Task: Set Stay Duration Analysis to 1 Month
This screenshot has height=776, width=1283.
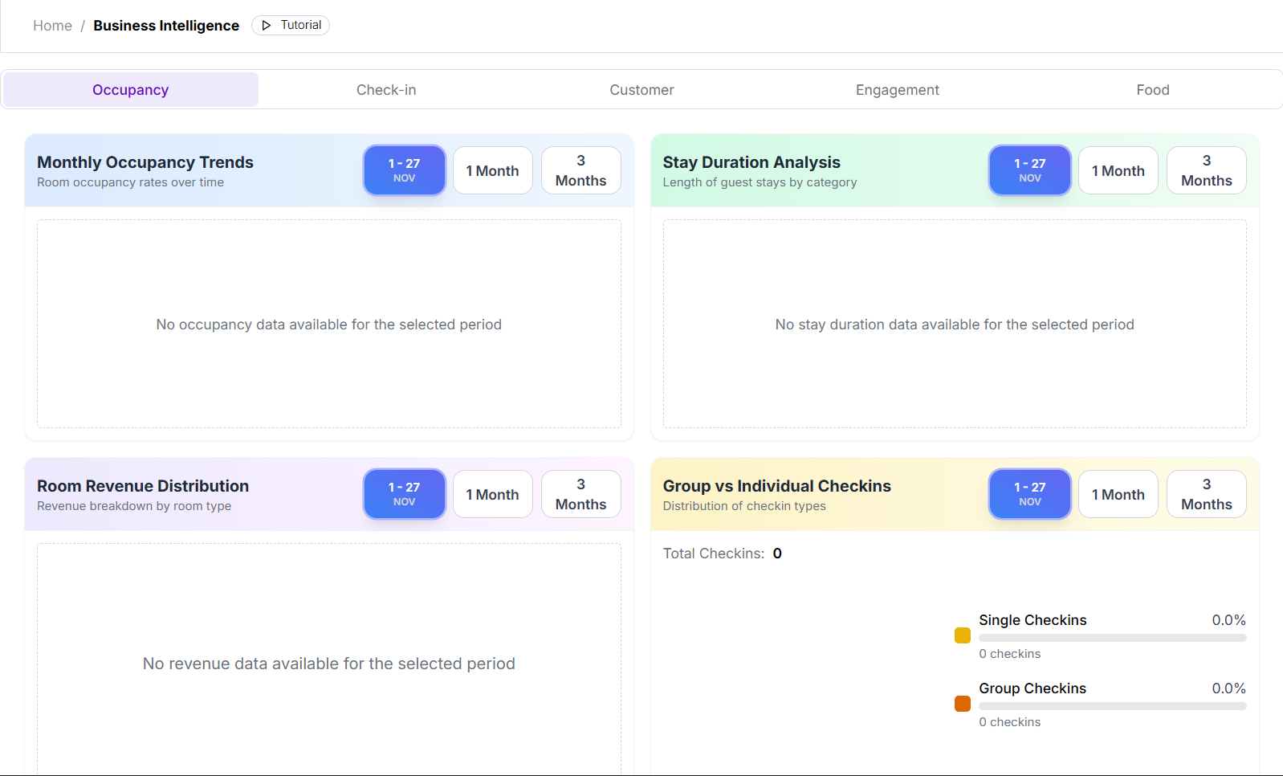Action: (x=1118, y=170)
